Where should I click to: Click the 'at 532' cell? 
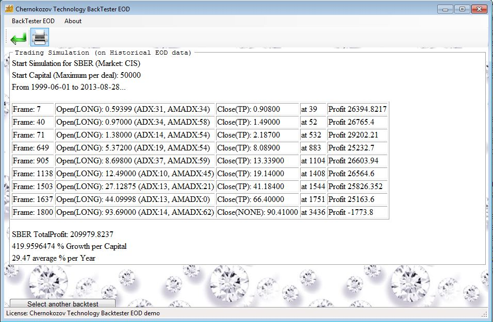313,135
